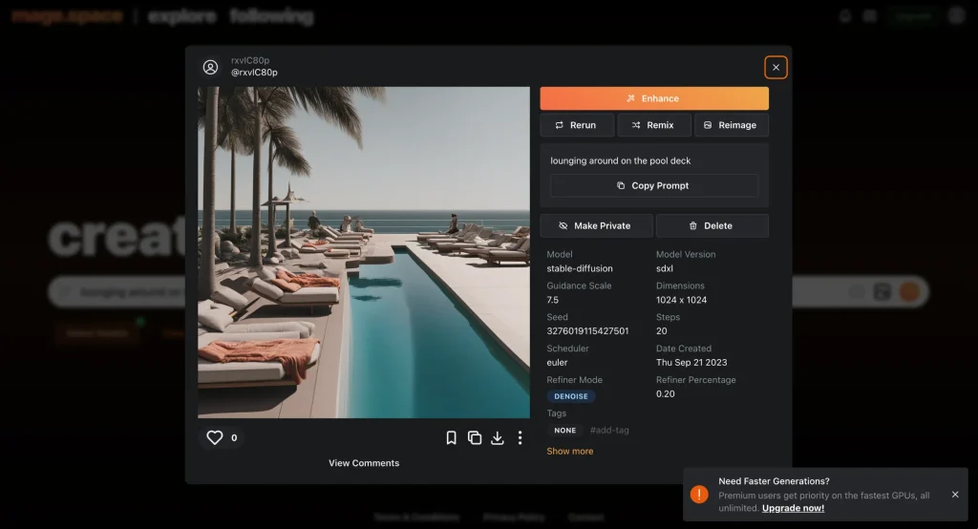The width and height of the screenshot is (978, 529).
Task: Click the #add-tag input field
Action: click(609, 431)
